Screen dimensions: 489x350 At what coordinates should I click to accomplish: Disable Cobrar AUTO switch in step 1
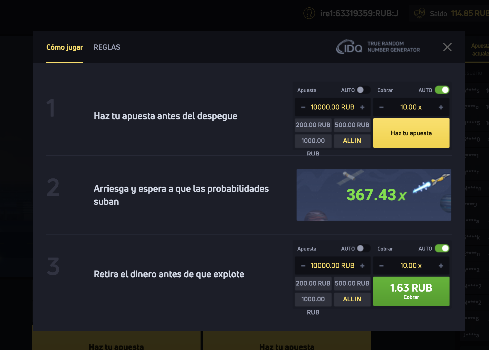pos(442,90)
